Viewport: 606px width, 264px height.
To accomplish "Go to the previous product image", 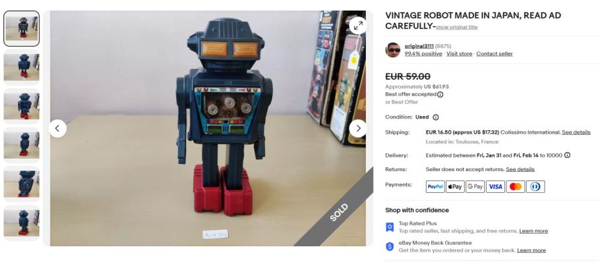I will point(57,128).
